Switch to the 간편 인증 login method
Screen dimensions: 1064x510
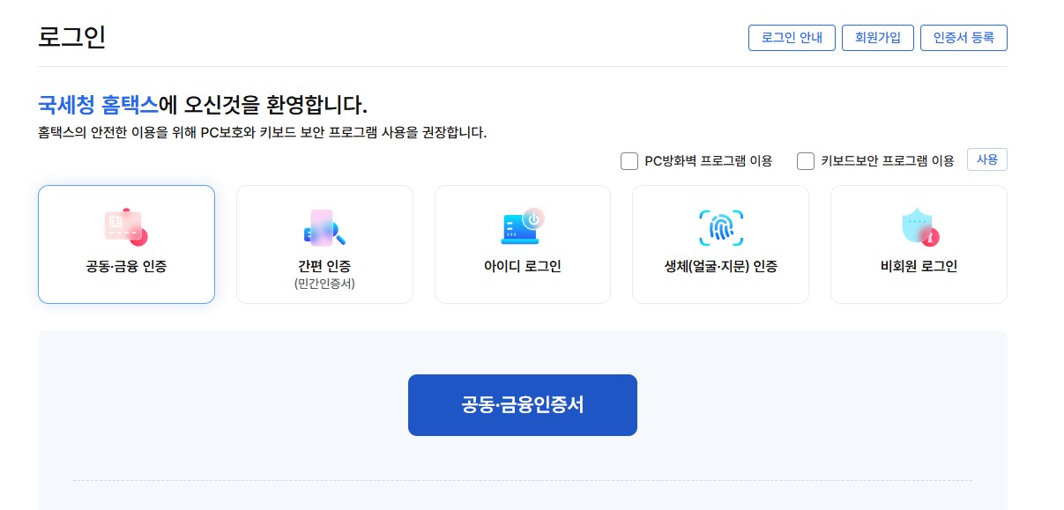pos(324,244)
